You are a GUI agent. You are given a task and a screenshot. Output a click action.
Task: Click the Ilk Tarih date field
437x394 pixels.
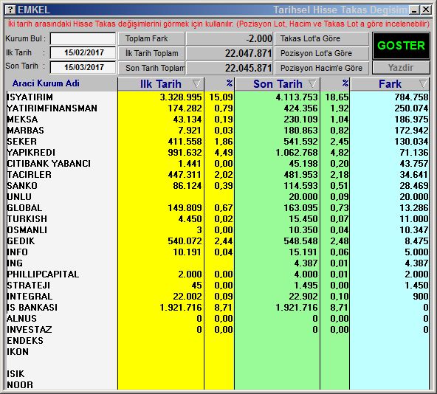click(x=83, y=52)
